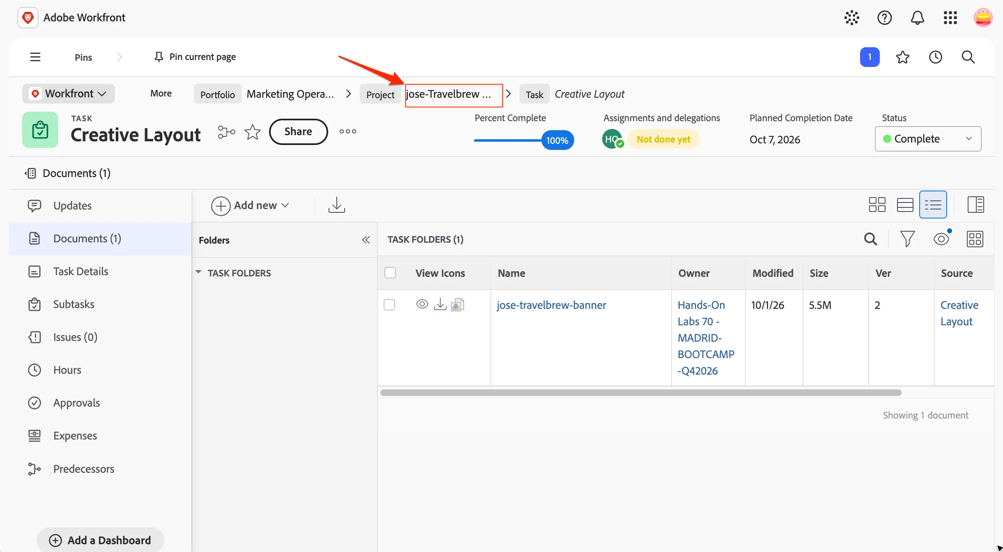Open task hierarchy icon beside title
This screenshot has height=552, width=1003.
point(226,132)
